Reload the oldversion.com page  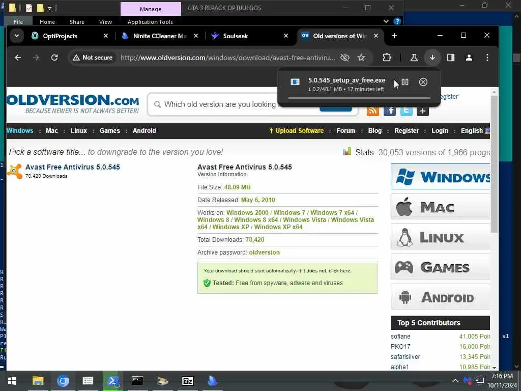click(54, 58)
